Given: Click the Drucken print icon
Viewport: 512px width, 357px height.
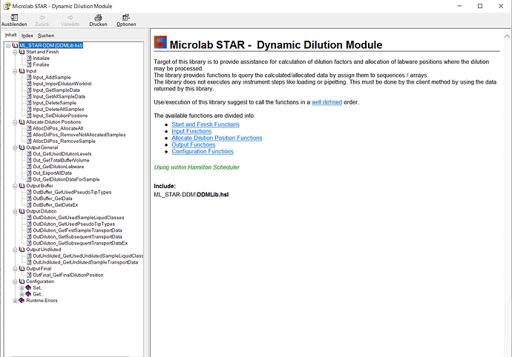Looking at the screenshot, I should 98,17.
